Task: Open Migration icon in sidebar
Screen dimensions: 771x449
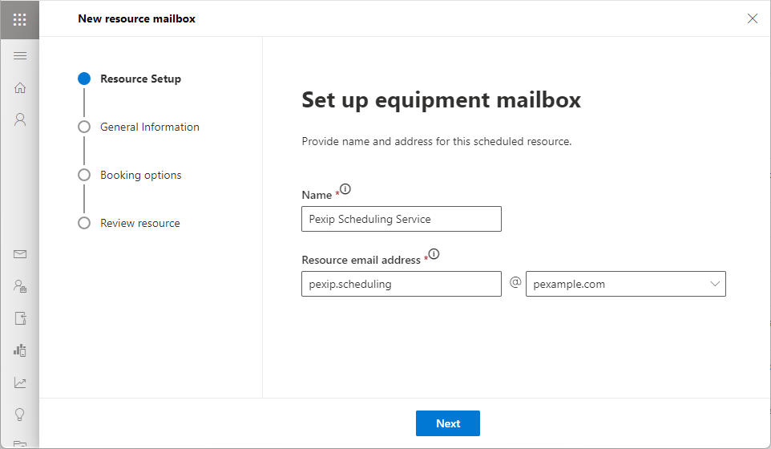Action: 20,318
